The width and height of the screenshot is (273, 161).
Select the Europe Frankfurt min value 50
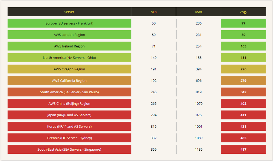click(x=154, y=23)
